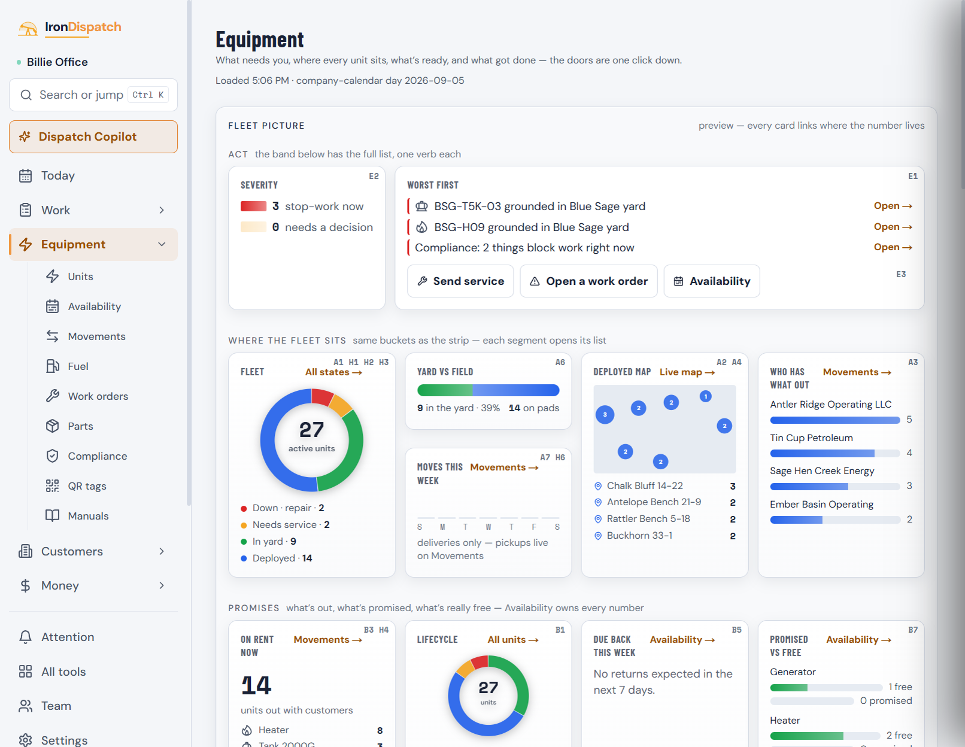This screenshot has height=747, width=965.
Task: Click the Yard vs Field progress bar
Action: [x=488, y=390]
